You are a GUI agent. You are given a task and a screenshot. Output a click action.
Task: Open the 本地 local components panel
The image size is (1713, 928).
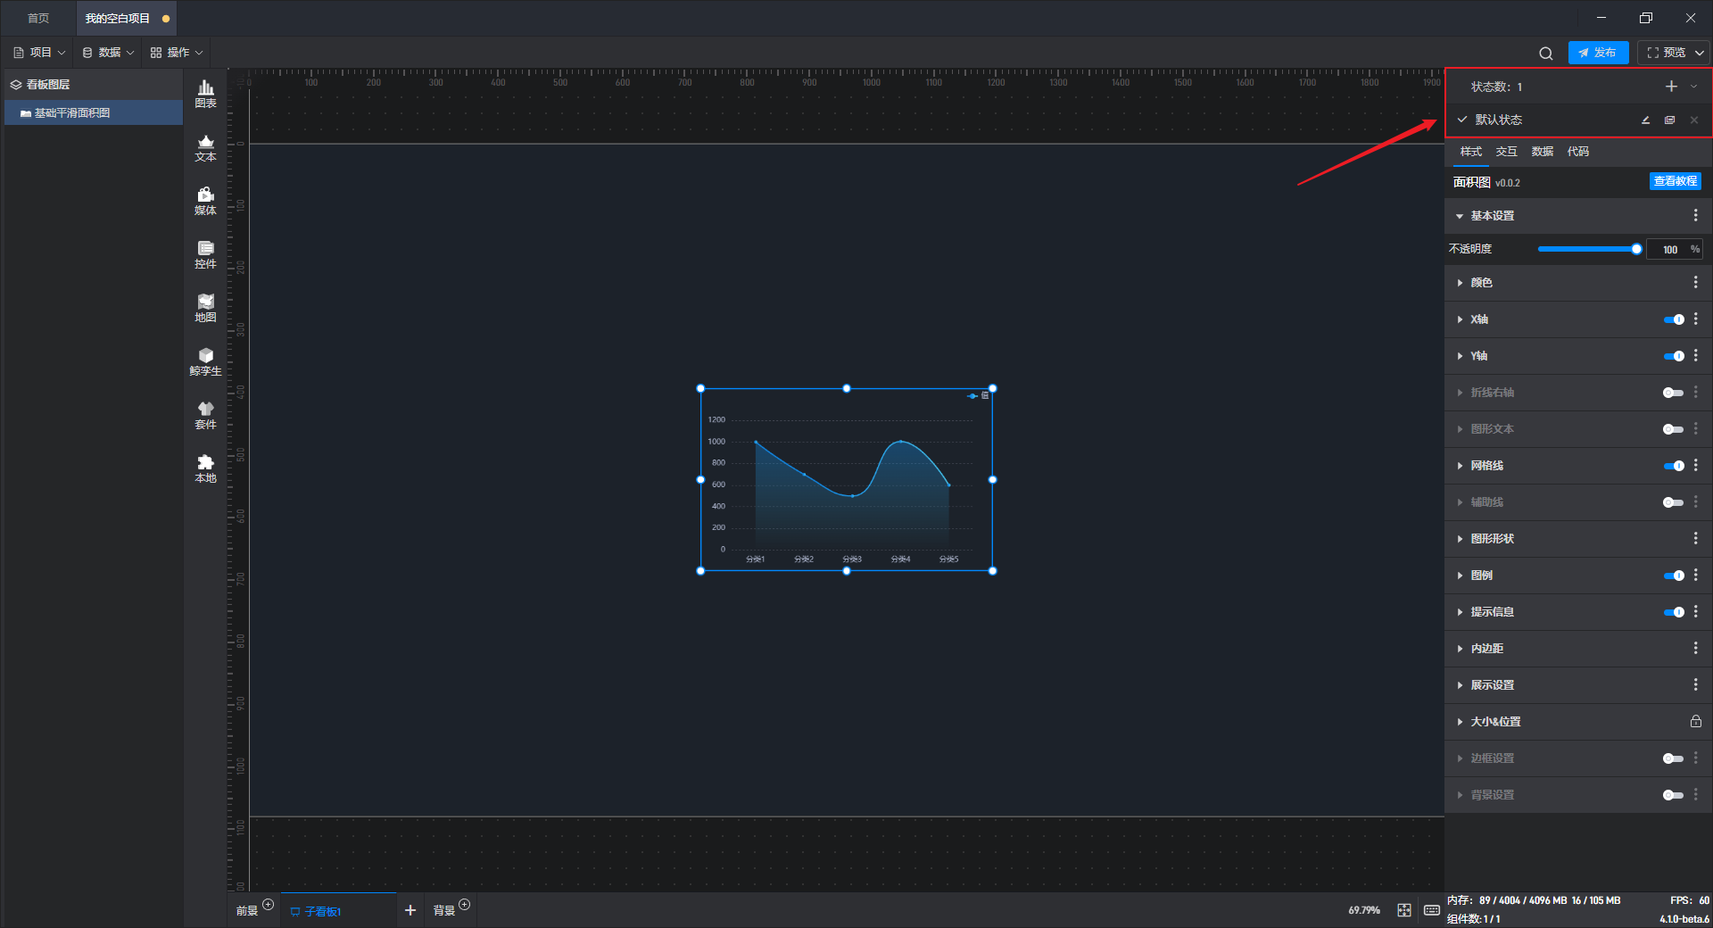tap(205, 468)
